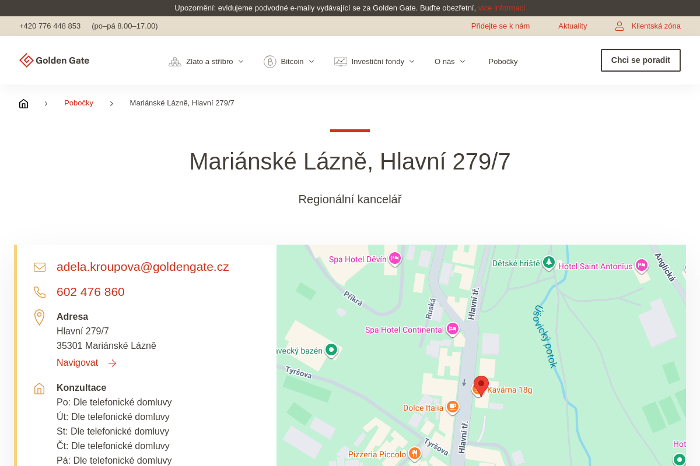Call phone number 602 476 860
The image size is (700, 466).
tap(90, 292)
